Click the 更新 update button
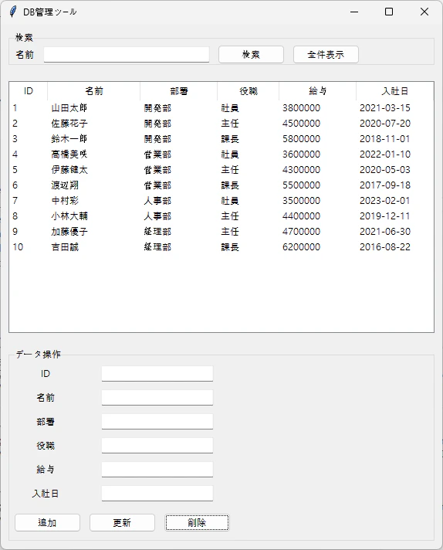 [x=122, y=523]
